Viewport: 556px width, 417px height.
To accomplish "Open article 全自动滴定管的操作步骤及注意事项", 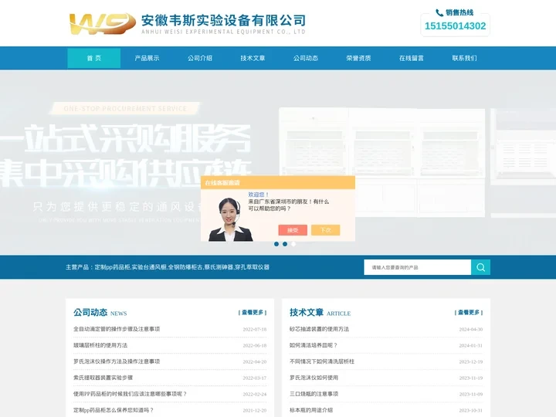I will [117, 329].
